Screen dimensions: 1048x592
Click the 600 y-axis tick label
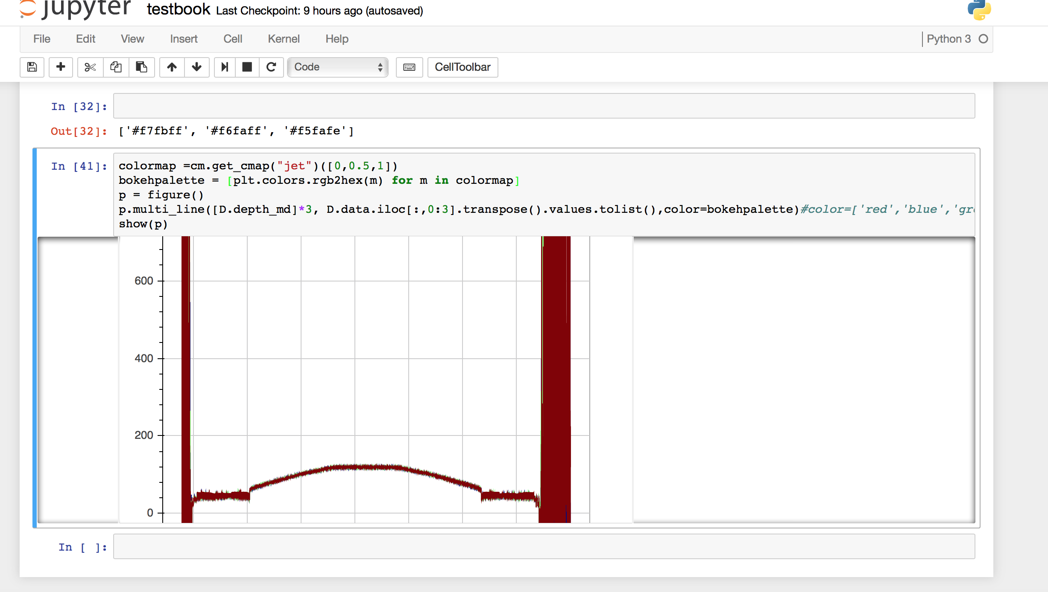(x=143, y=281)
